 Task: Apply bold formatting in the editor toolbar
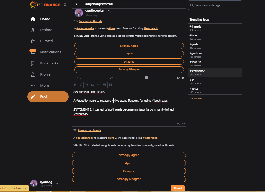[x=75, y=85]
